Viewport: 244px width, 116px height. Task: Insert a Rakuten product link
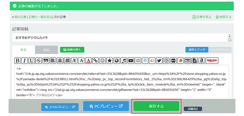tap(212, 61)
